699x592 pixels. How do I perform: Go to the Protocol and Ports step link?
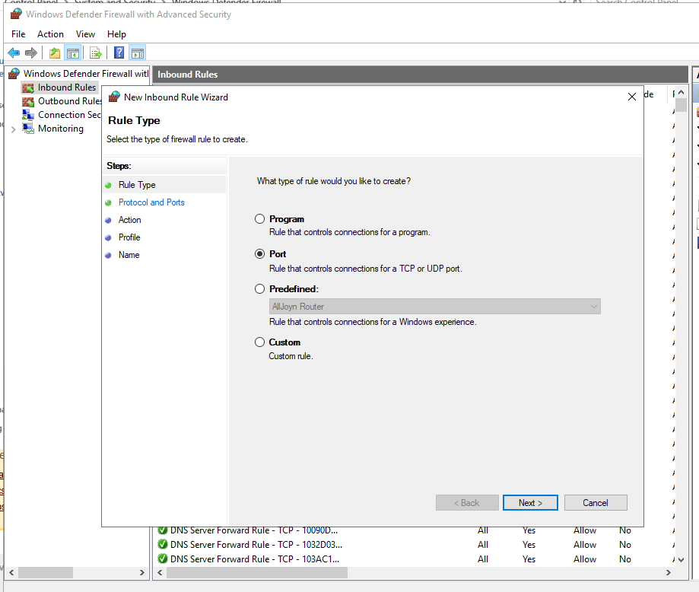click(151, 202)
